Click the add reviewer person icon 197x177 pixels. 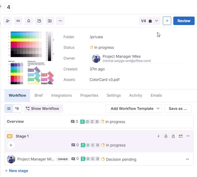coord(8,21)
